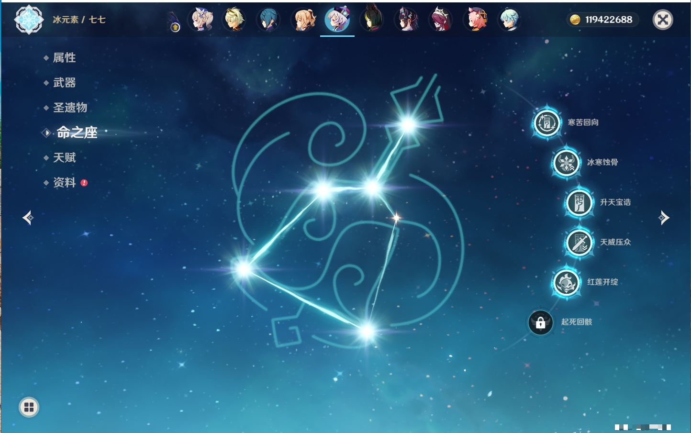
Task: Go to next character with right arrow
Action: pyautogui.click(x=664, y=218)
